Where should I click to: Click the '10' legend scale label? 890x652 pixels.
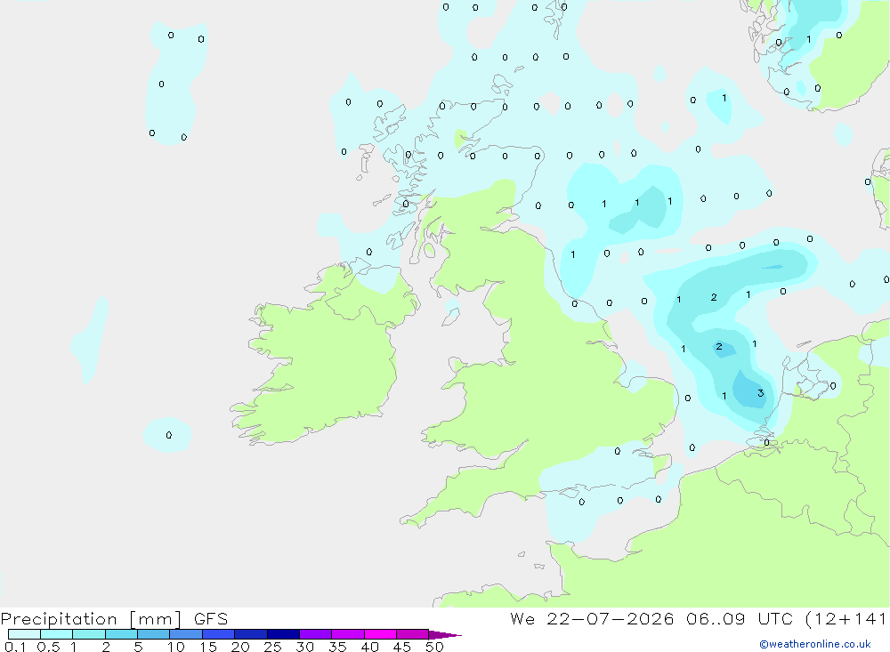pyautogui.click(x=176, y=647)
